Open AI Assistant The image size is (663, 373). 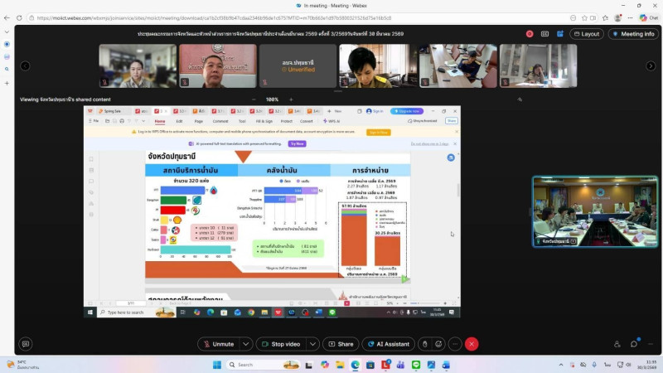pos(389,344)
